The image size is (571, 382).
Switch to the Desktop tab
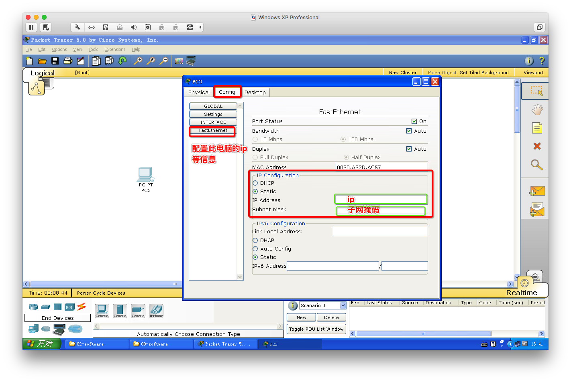coord(255,93)
